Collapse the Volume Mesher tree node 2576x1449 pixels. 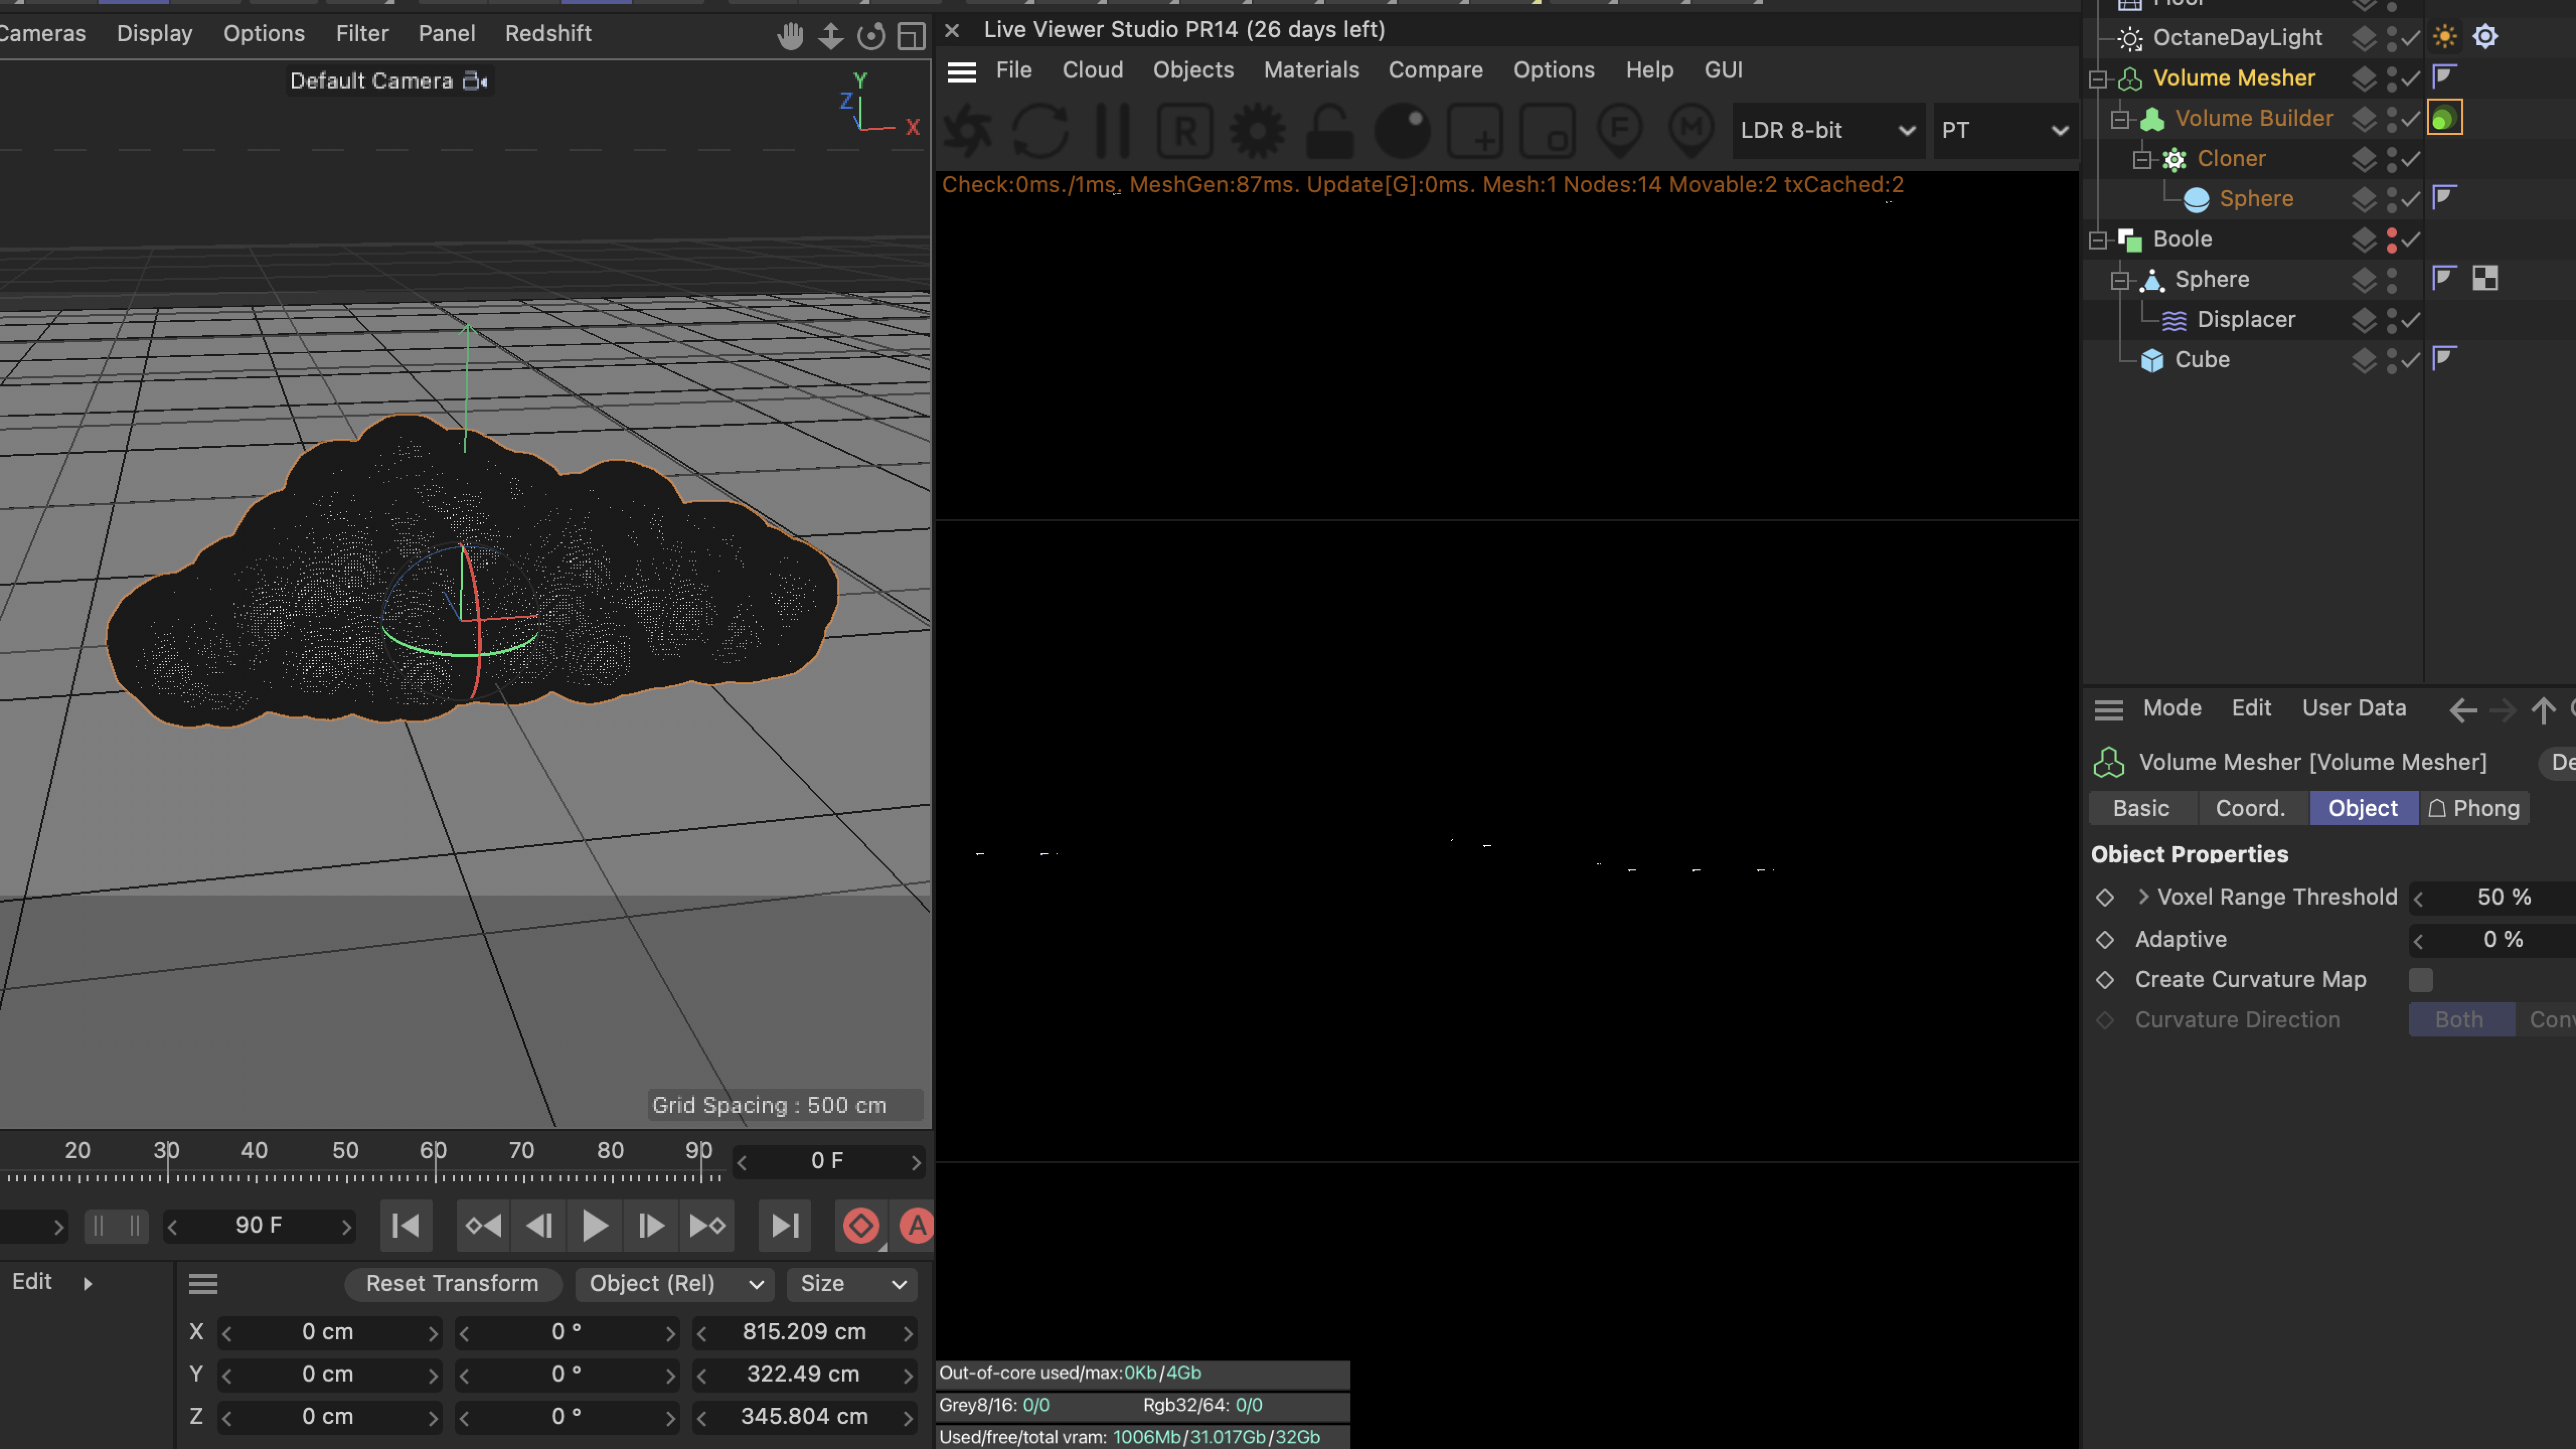(x=2098, y=78)
